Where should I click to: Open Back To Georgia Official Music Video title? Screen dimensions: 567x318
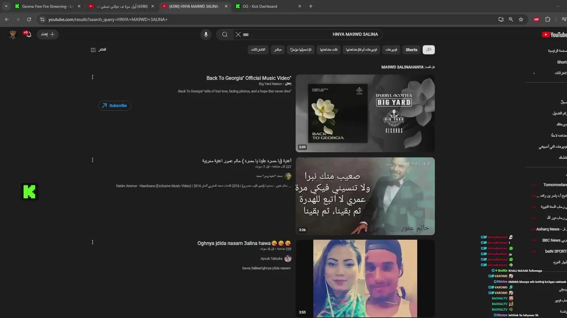tap(249, 78)
